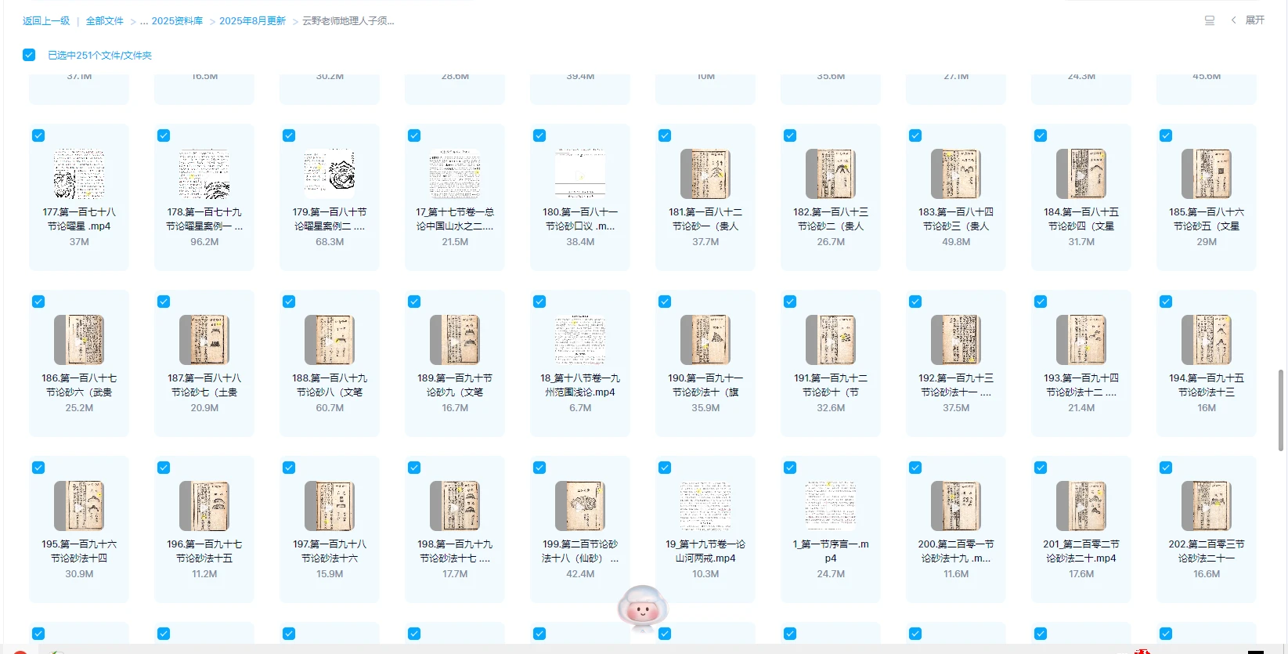The height and width of the screenshot is (654, 1288).
Task: Deselect the checkbox on file 181.第一百八十二节论砂一
Action: coord(665,135)
